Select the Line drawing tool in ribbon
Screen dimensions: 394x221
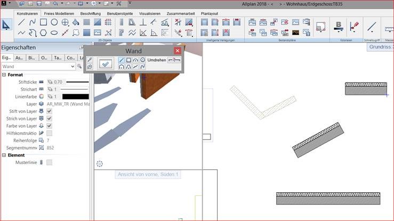(x=22, y=22)
